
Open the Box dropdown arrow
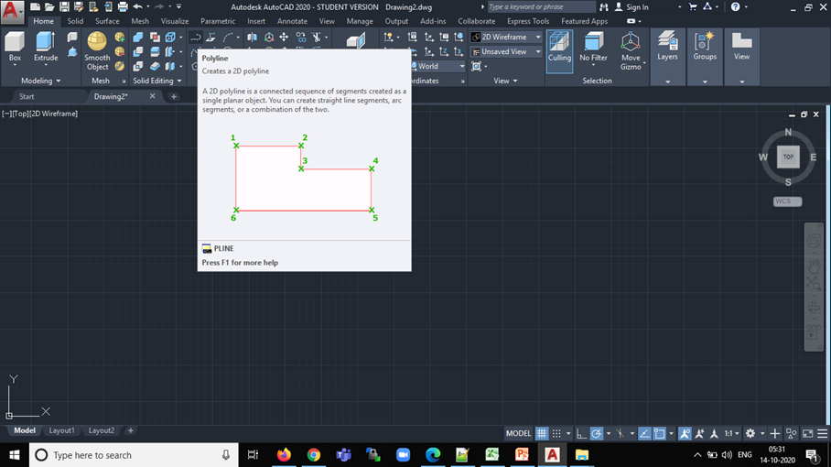pyautogui.click(x=15, y=65)
